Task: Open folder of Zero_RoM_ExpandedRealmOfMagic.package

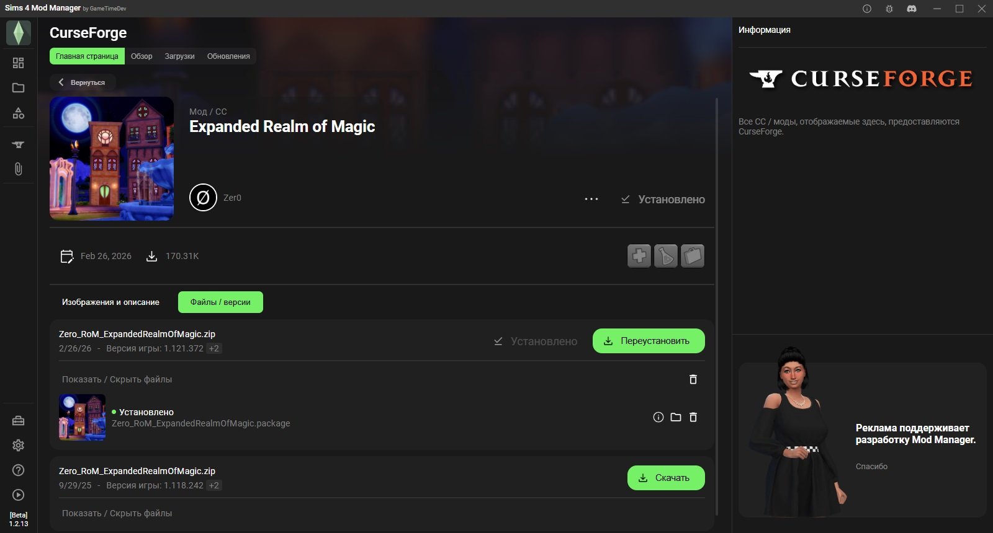Action: click(676, 417)
